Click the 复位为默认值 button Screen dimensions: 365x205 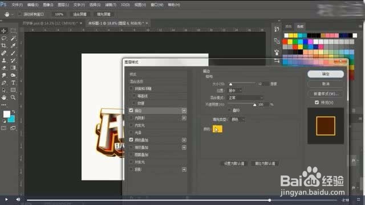(265, 163)
